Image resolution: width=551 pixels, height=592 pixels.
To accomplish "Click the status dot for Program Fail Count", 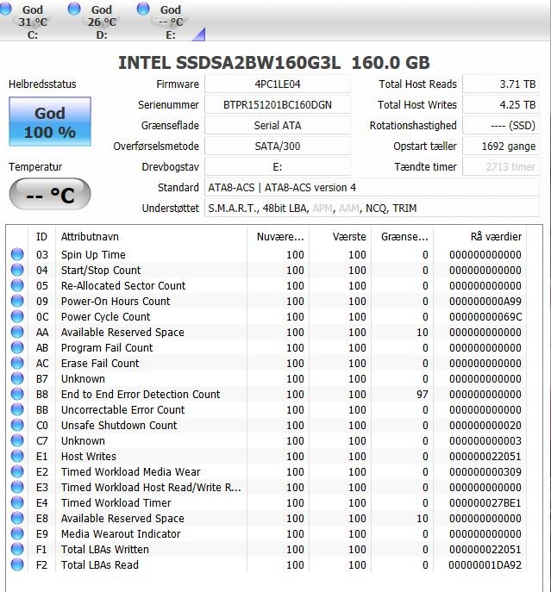I will tap(17, 347).
